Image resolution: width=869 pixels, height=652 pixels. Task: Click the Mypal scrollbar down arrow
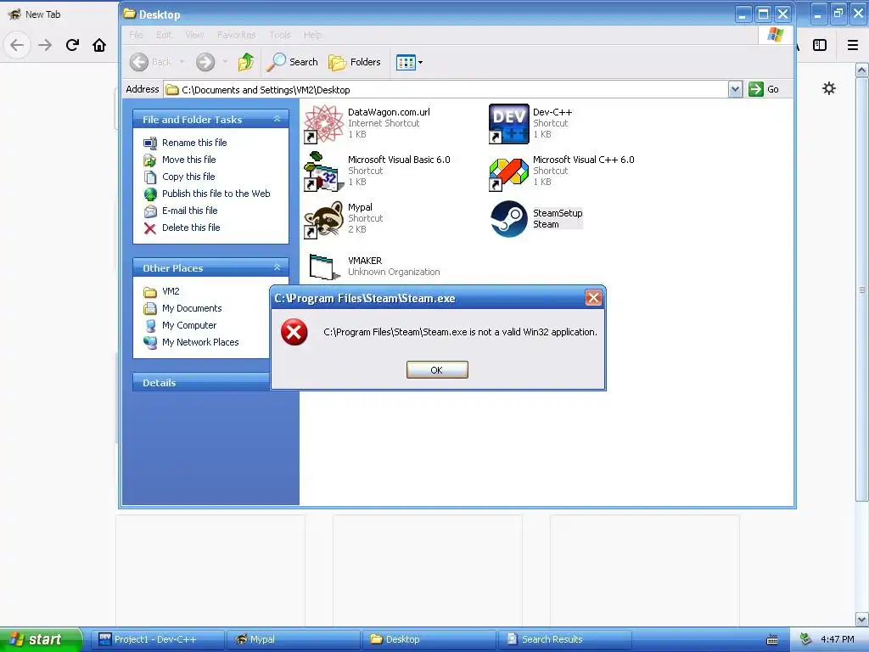click(x=862, y=619)
